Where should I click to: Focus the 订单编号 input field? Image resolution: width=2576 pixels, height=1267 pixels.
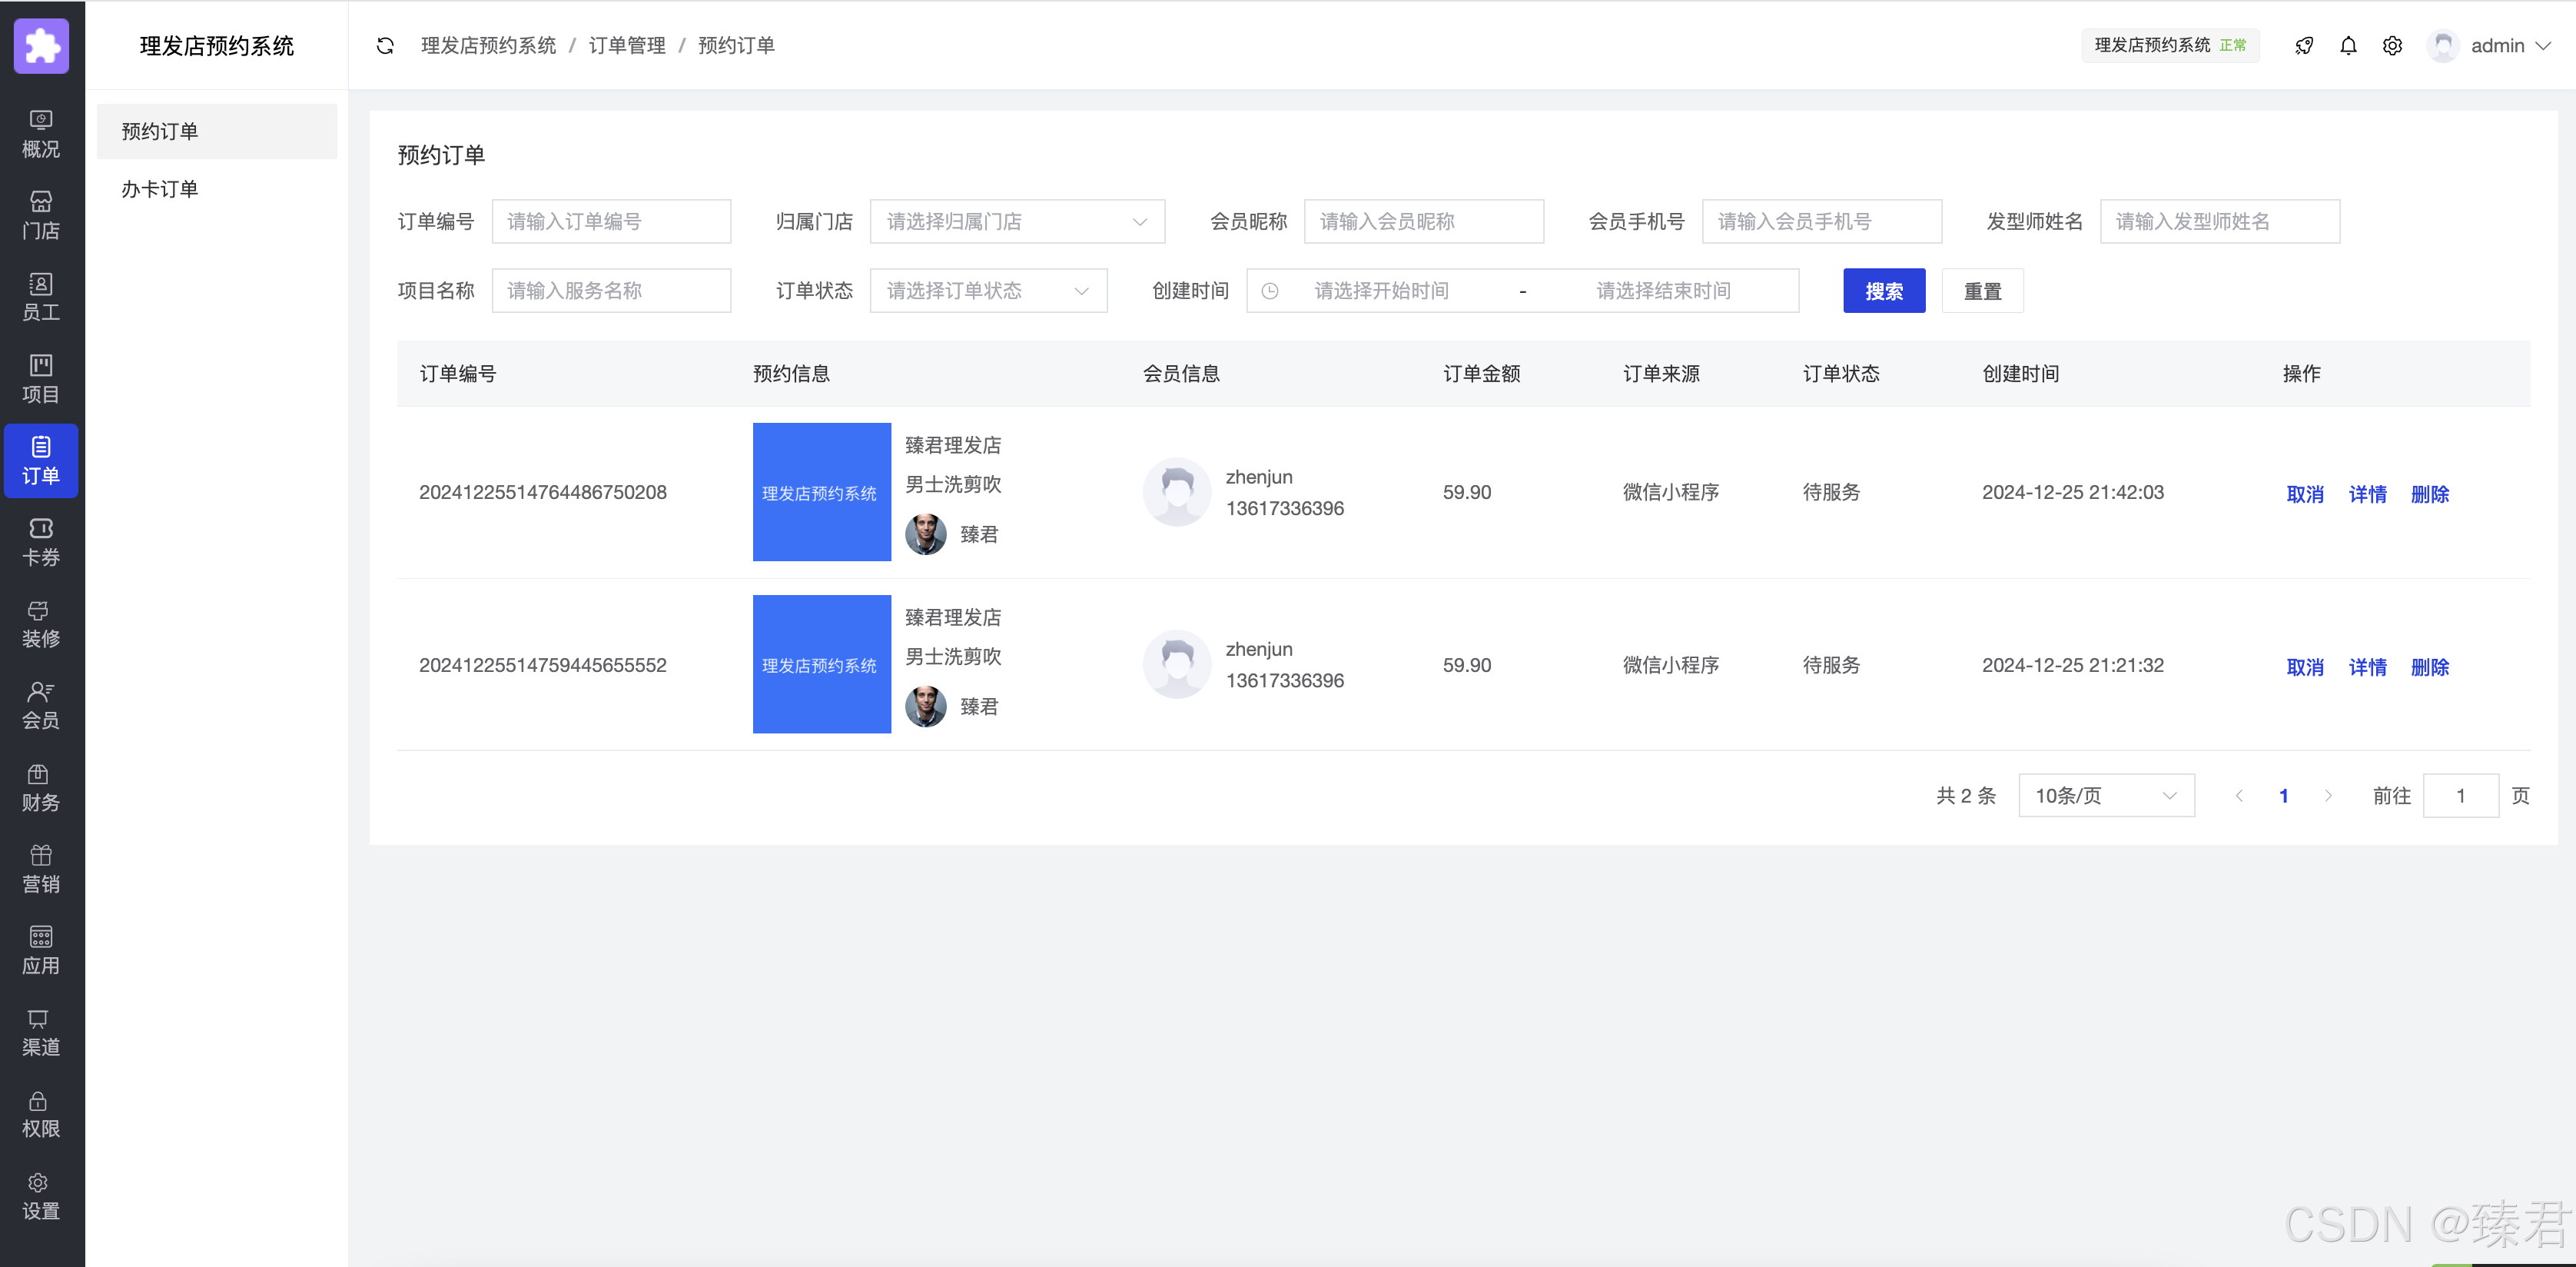[x=611, y=221]
